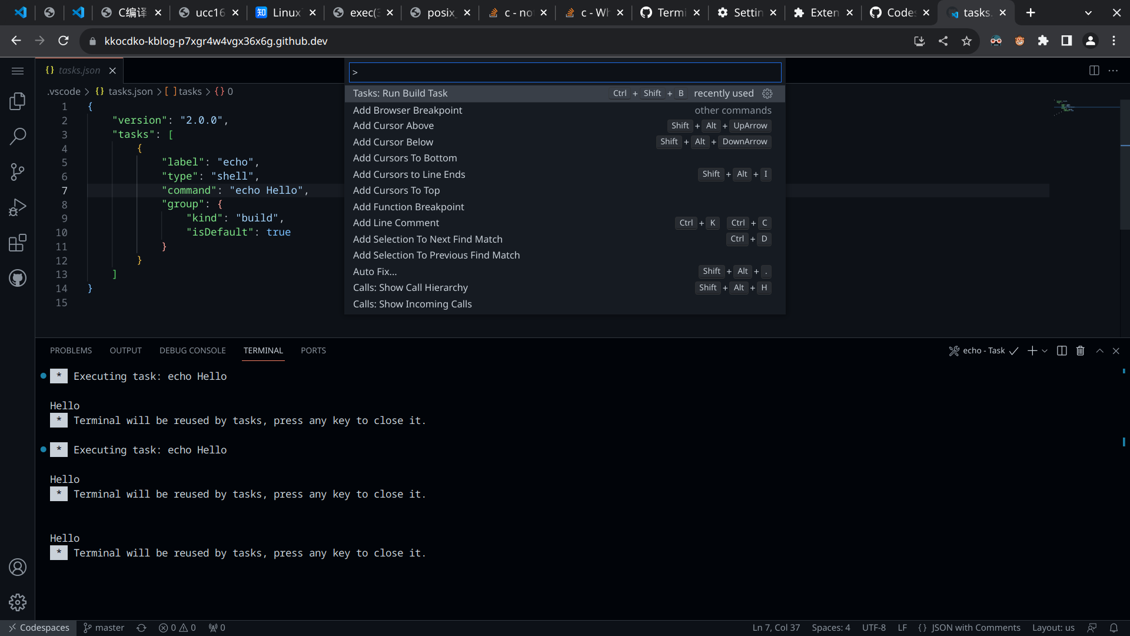This screenshot has height=636, width=1130.
Task: Focus the command palette input field
Action: coord(565,72)
